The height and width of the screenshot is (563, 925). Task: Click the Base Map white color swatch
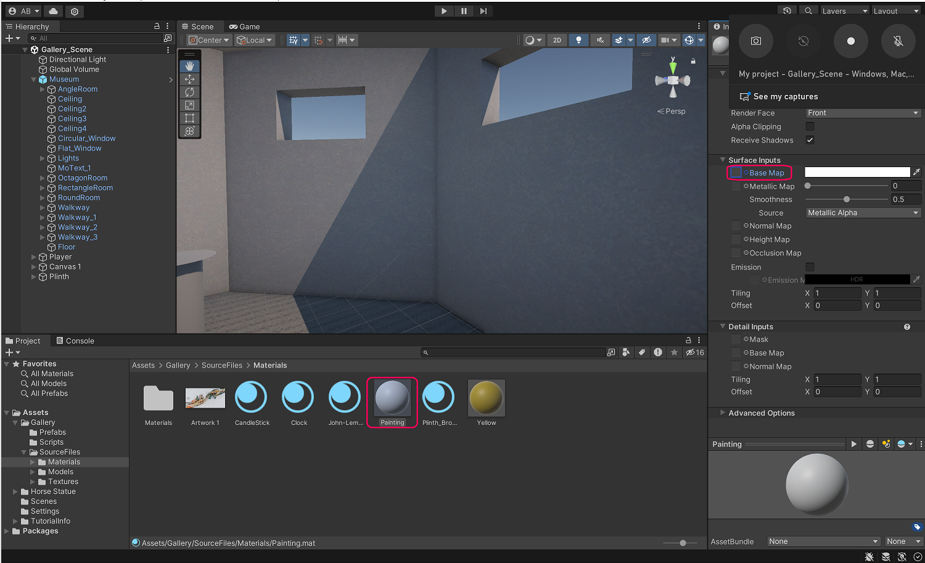coord(857,172)
